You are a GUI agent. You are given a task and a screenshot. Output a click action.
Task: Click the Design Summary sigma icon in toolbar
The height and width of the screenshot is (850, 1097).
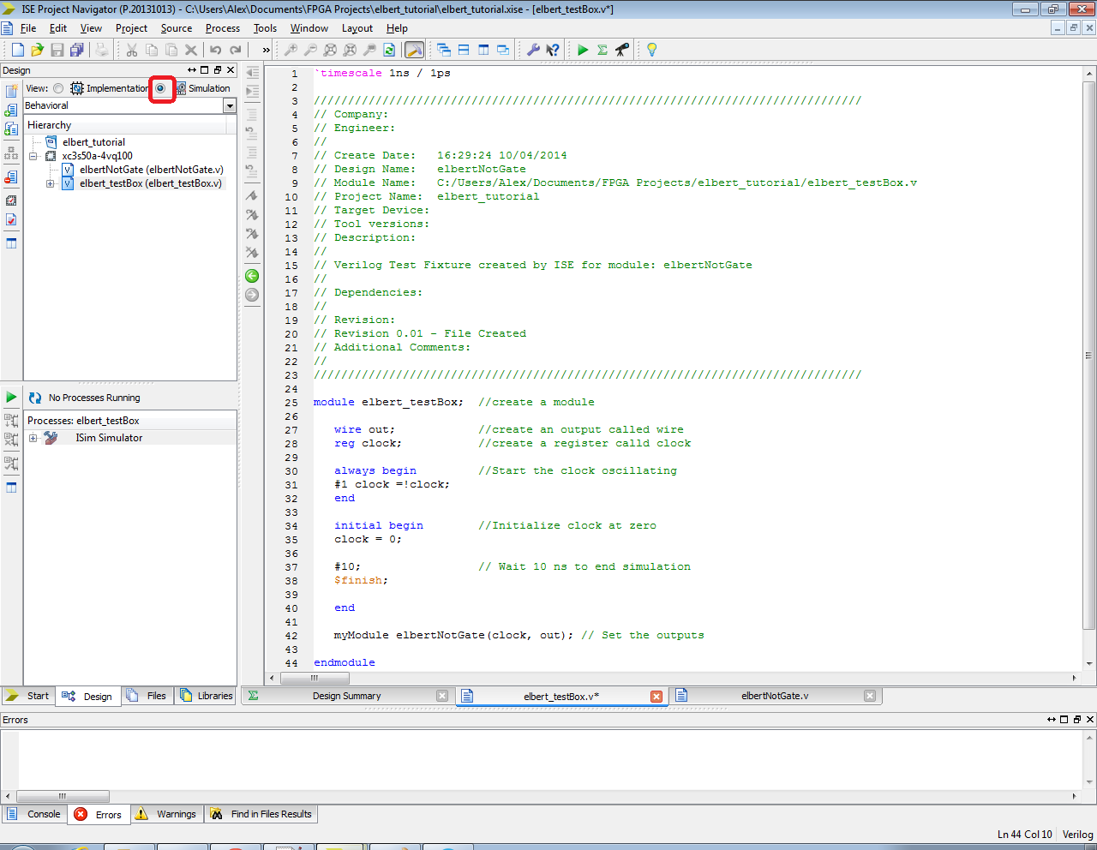click(x=602, y=50)
